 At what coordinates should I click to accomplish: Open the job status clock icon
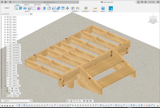click(x=146, y=2)
